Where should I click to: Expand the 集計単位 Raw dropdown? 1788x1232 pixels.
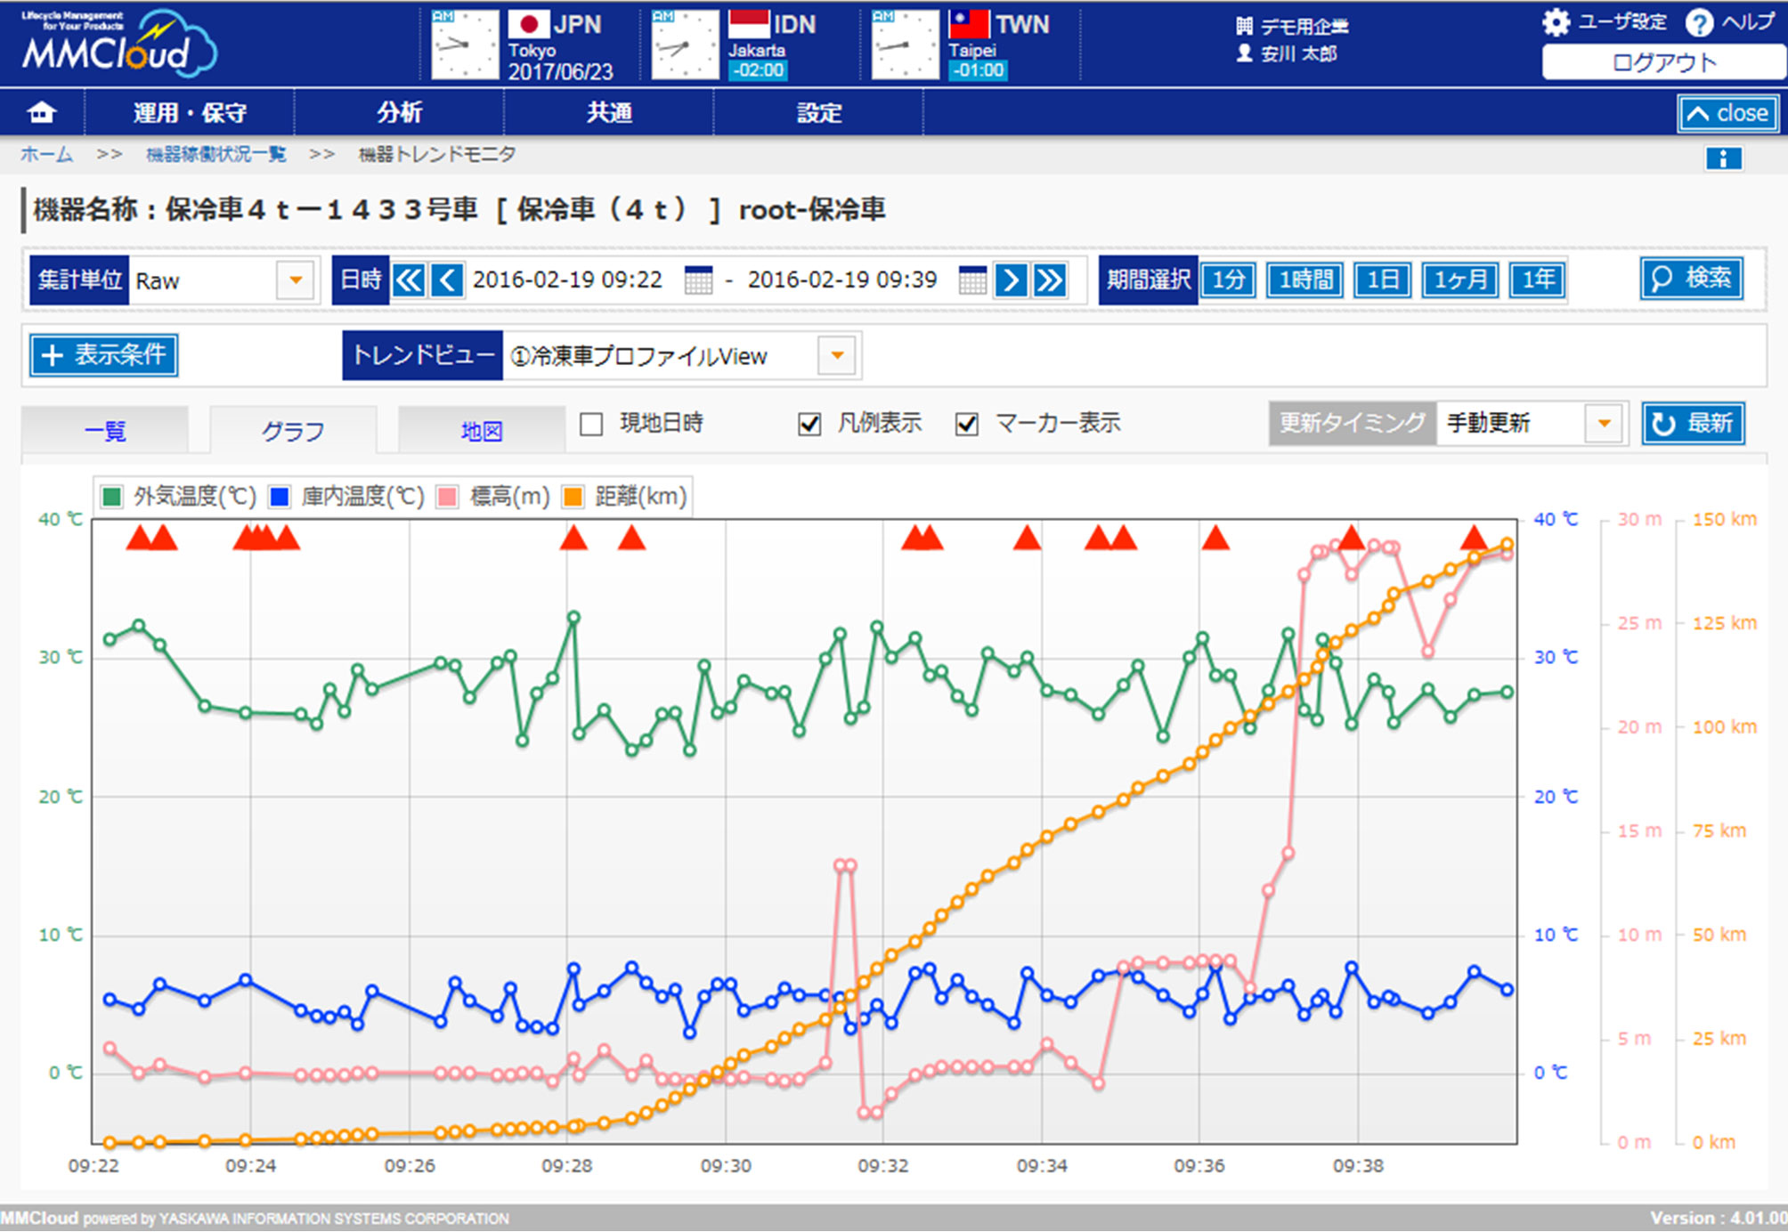(x=295, y=280)
